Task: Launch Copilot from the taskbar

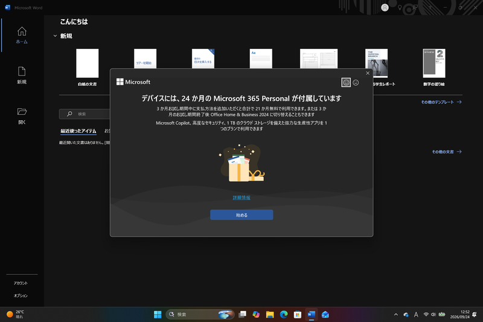Action: (256, 314)
